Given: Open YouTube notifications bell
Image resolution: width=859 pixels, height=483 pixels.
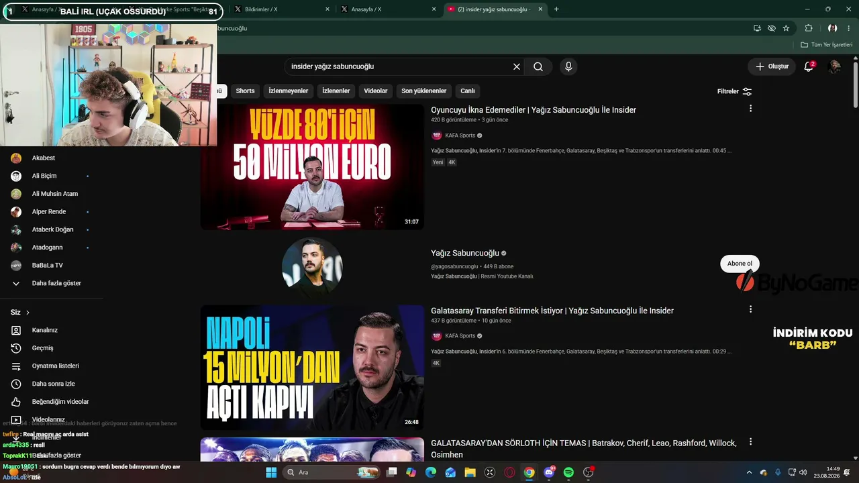Looking at the screenshot, I should (809, 66).
